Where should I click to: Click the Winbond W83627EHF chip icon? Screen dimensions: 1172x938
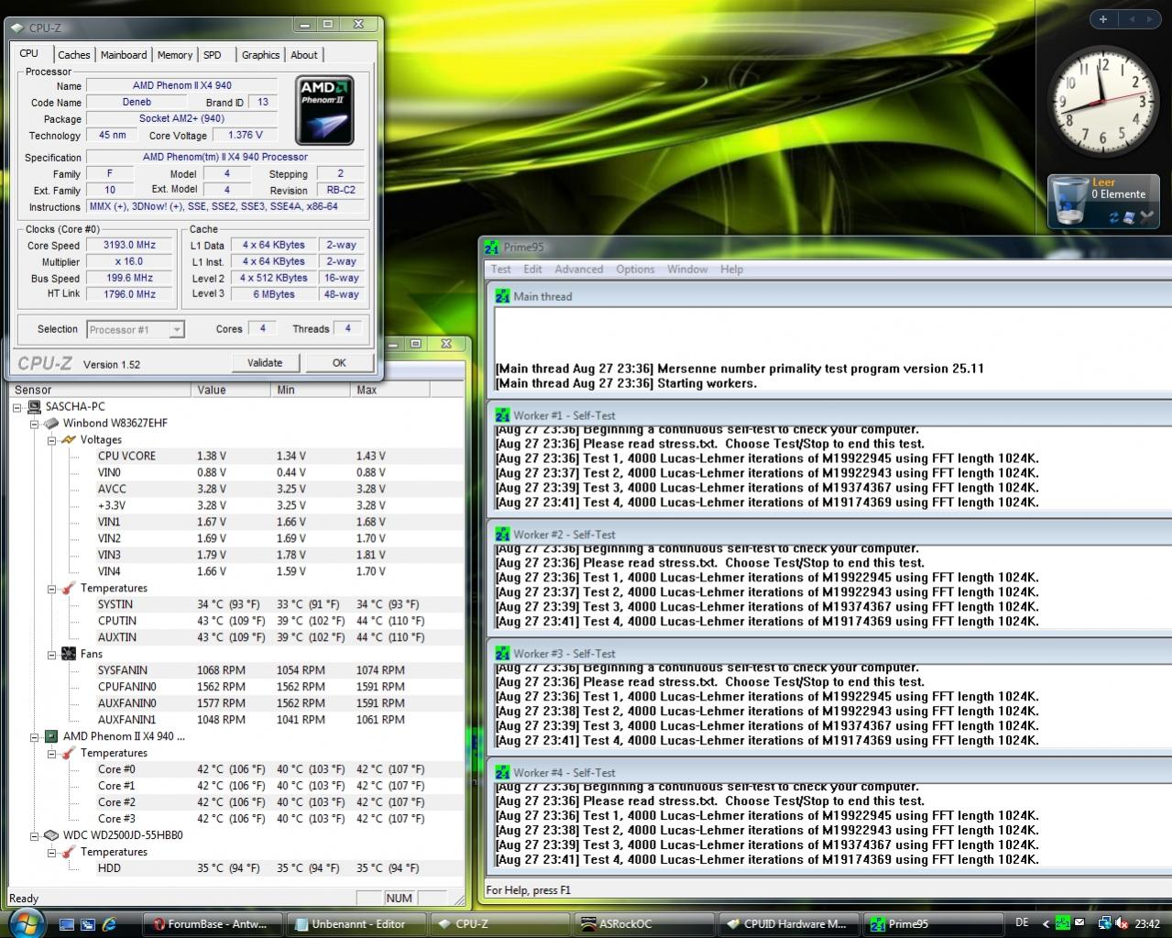(51, 424)
